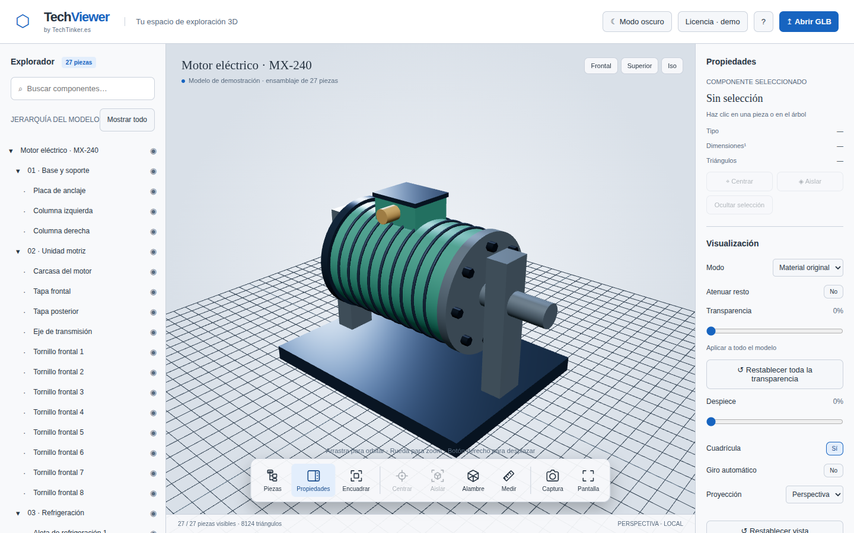Hide the Tornillo frontal 8 part
The image size is (854, 533).
point(153,493)
